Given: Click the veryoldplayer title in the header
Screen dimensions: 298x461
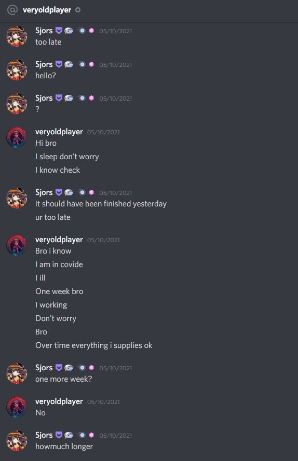Looking at the screenshot, I should click(47, 10).
